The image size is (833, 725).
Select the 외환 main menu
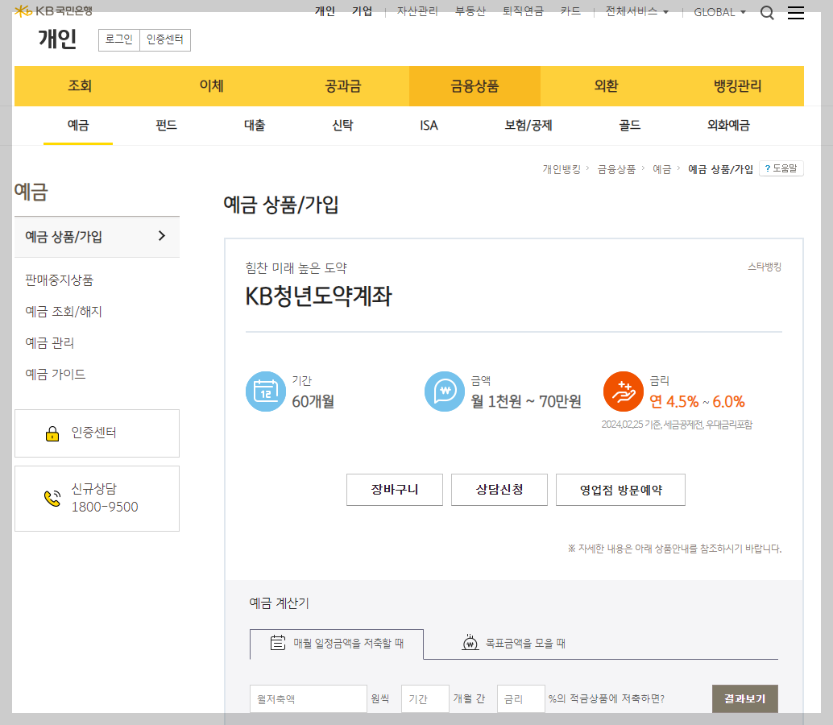click(606, 86)
